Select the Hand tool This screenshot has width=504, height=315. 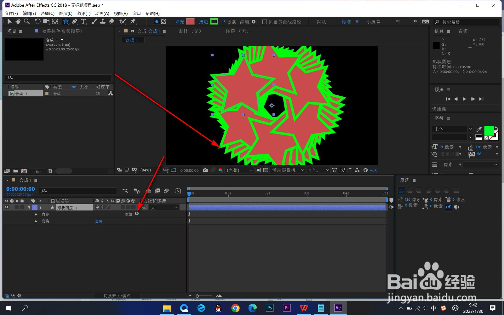coord(18,21)
